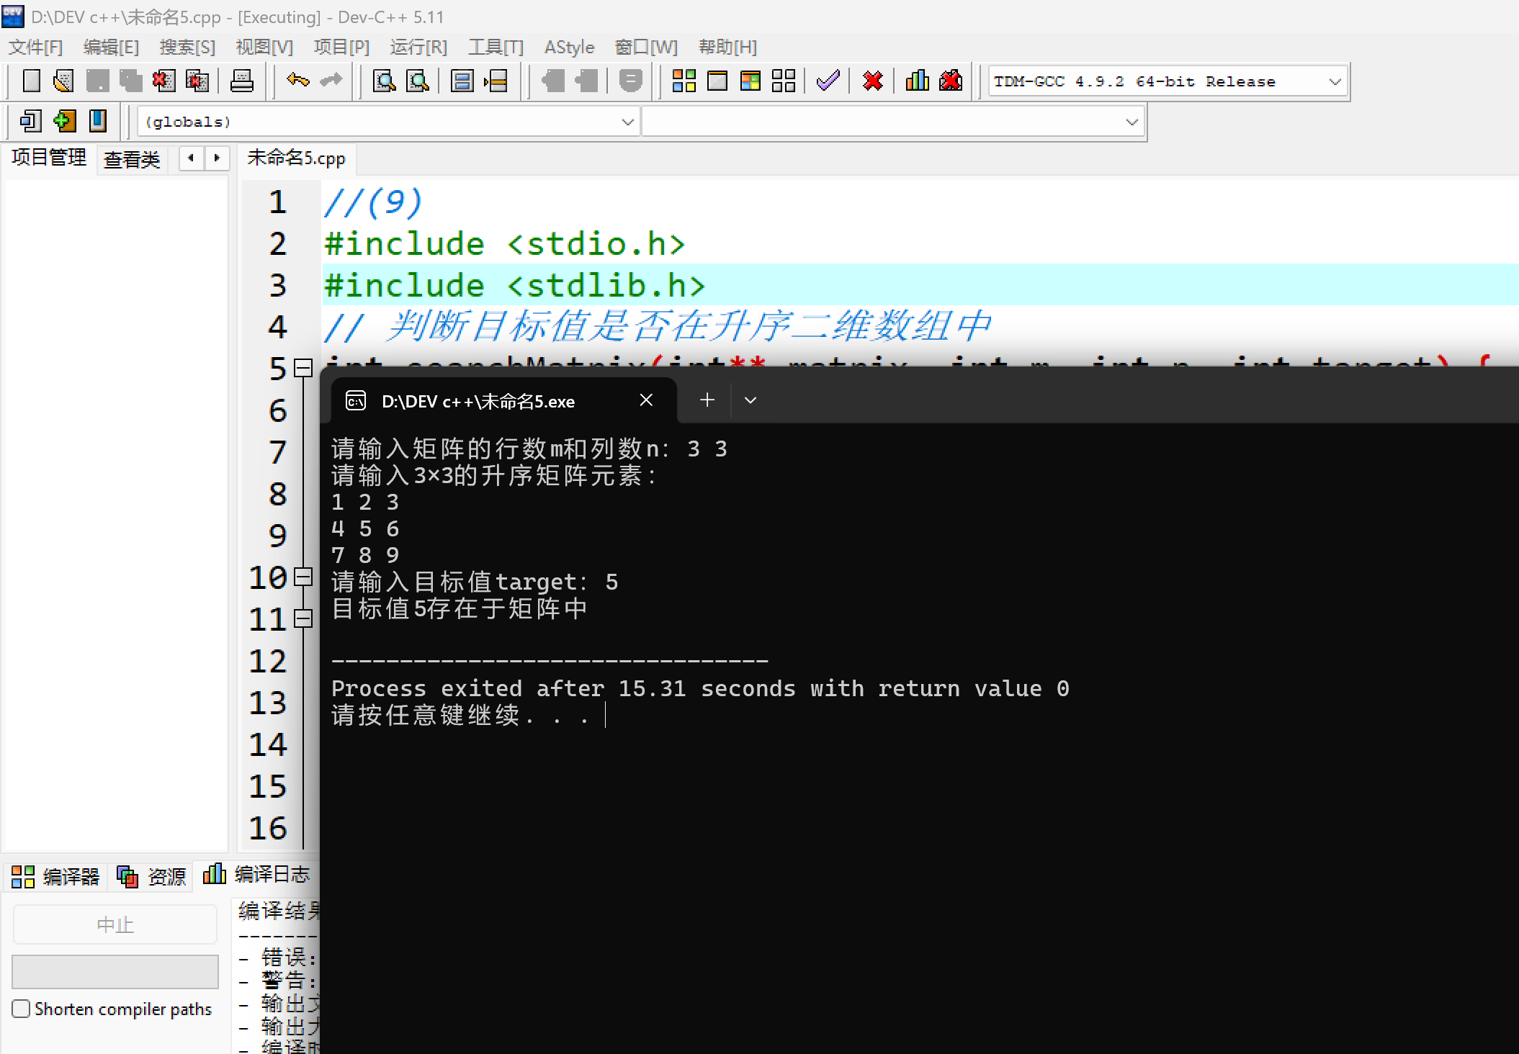Click the red X Stop Execution icon
Viewport: 1519px width, 1054px height.
pos(872,81)
